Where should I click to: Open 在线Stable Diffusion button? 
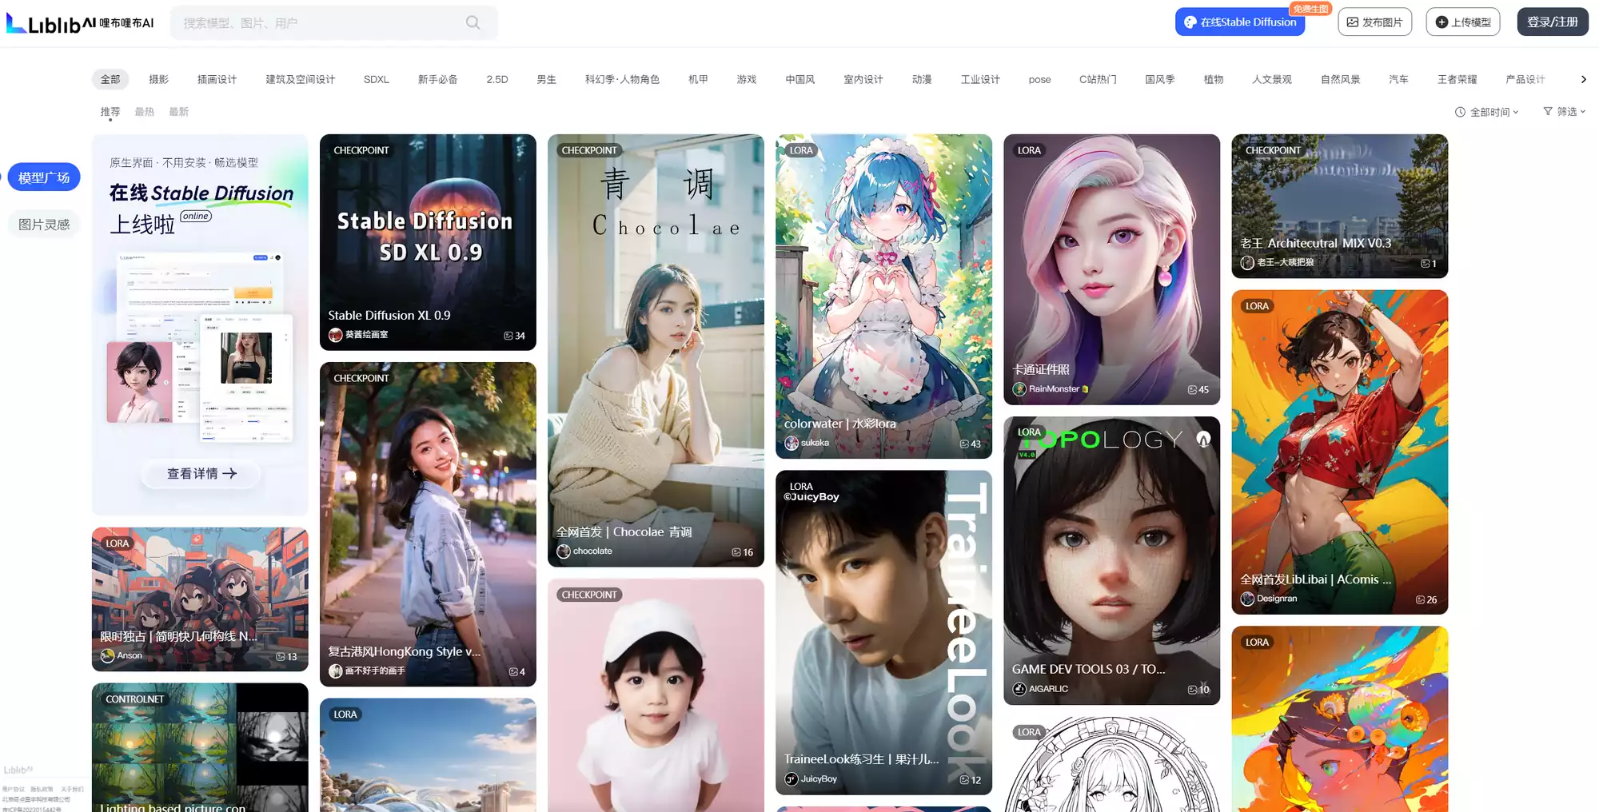1239,22
